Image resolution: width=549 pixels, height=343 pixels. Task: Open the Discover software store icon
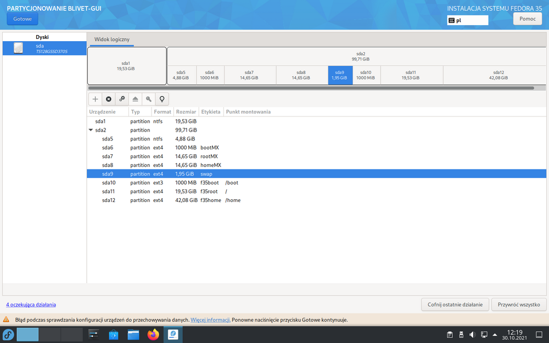(x=114, y=335)
